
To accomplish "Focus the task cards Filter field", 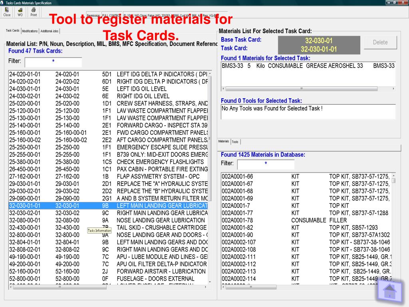I will [53, 62].
